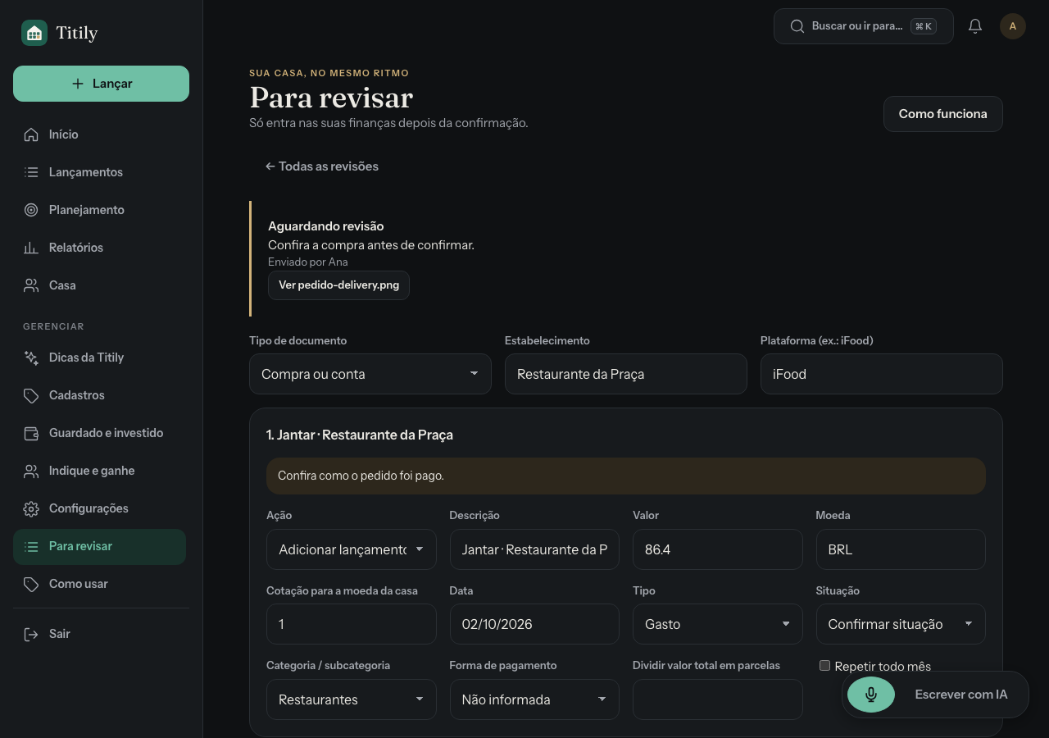1049x738 pixels.
Task: Click the Titily house logo icon
Action: click(34, 33)
